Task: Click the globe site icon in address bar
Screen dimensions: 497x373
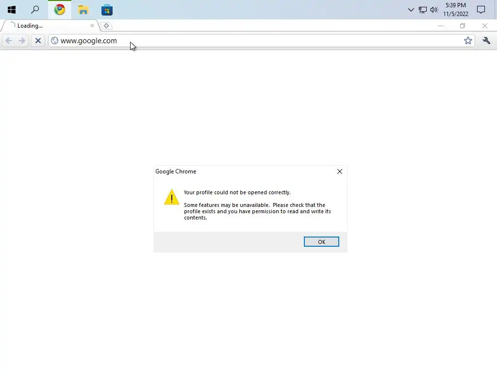Action: [54, 41]
